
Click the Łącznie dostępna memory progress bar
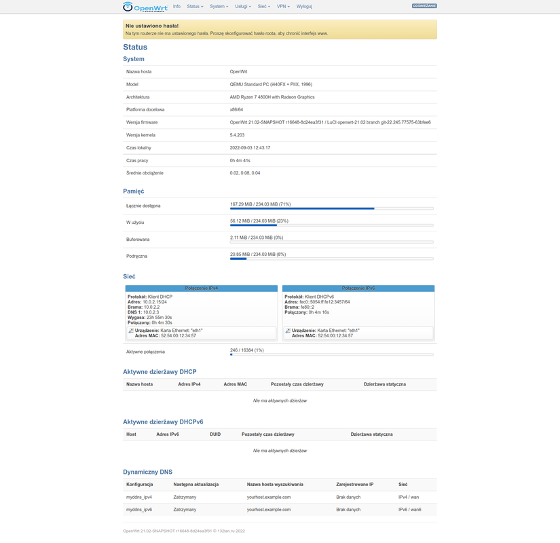[332, 208]
